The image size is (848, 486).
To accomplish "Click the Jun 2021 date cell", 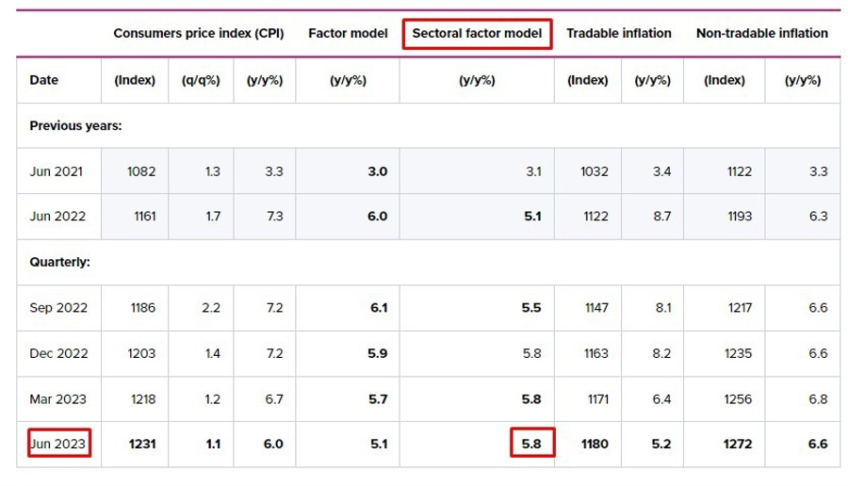I will pyautogui.click(x=57, y=171).
